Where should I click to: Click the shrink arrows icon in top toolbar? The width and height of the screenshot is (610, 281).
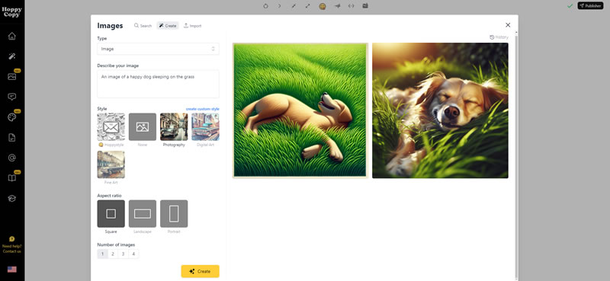pyautogui.click(x=294, y=6)
